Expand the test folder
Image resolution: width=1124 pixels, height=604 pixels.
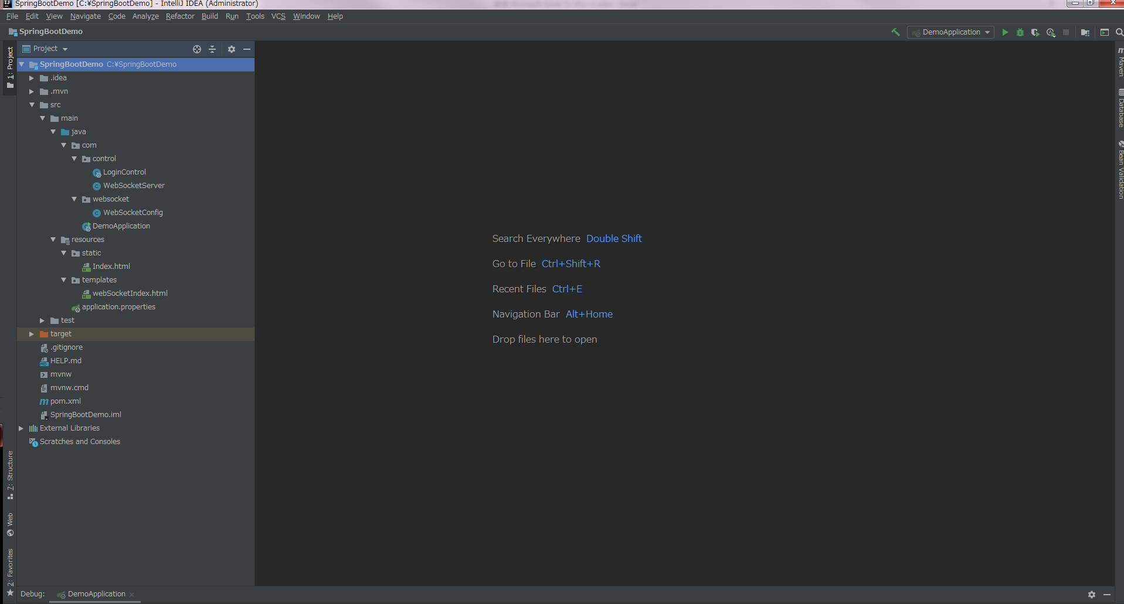click(x=42, y=320)
